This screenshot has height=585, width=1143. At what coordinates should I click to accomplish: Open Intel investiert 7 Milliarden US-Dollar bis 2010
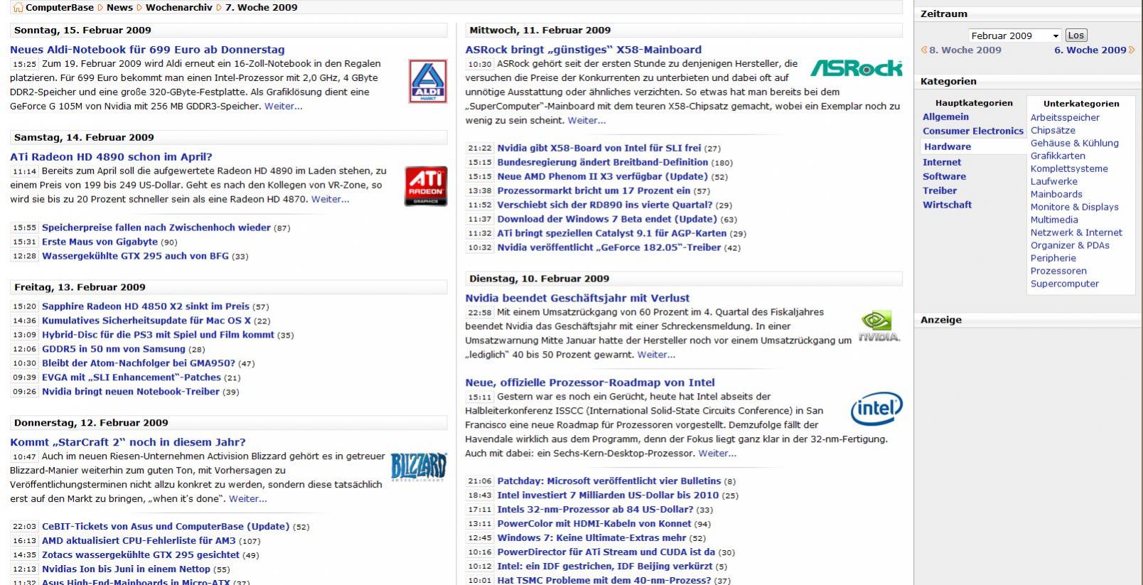(608, 495)
